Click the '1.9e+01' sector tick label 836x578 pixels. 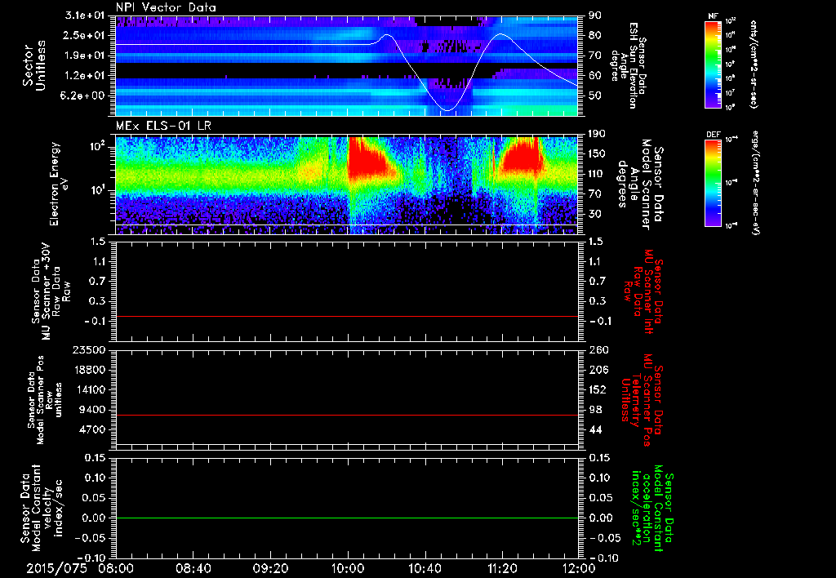85,56
